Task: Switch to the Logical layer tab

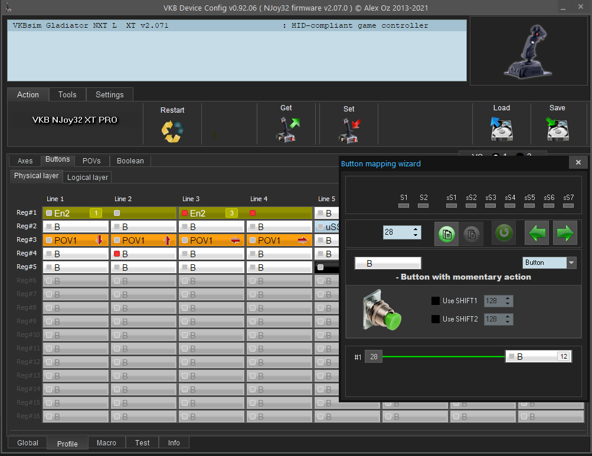Action: click(x=87, y=178)
